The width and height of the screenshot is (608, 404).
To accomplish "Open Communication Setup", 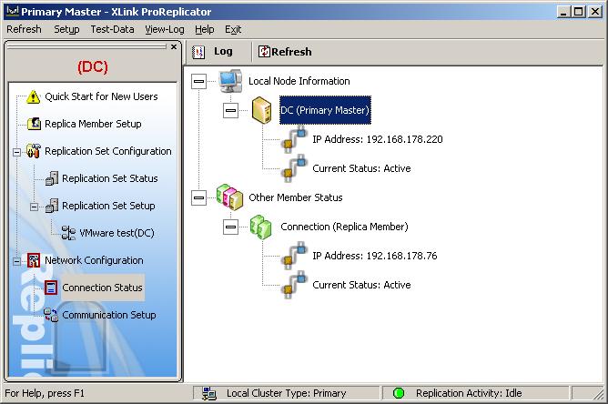I will click(109, 315).
